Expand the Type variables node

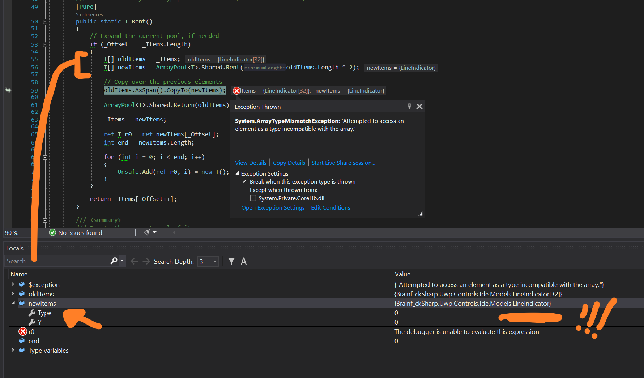point(13,350)
